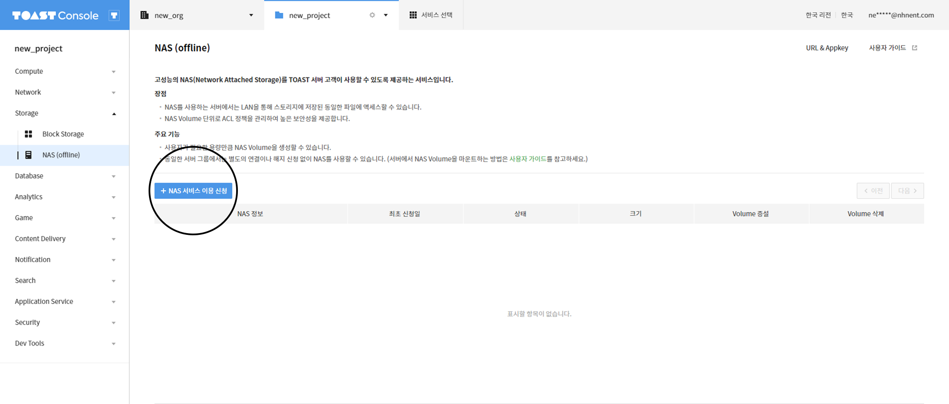This screenshot has width=949, height=404.
Task: Click the green 사용자 가이드 inline link
Action: [x=528, y=159]
